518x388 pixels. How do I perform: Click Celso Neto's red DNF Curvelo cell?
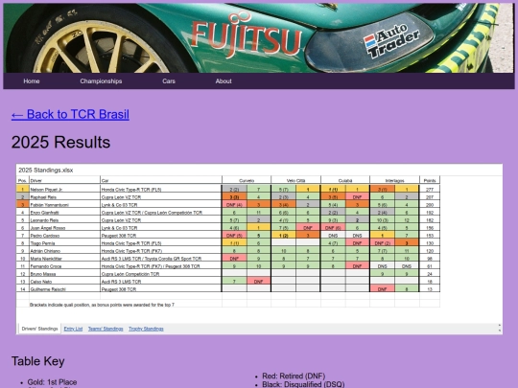(x=258, y=282)
